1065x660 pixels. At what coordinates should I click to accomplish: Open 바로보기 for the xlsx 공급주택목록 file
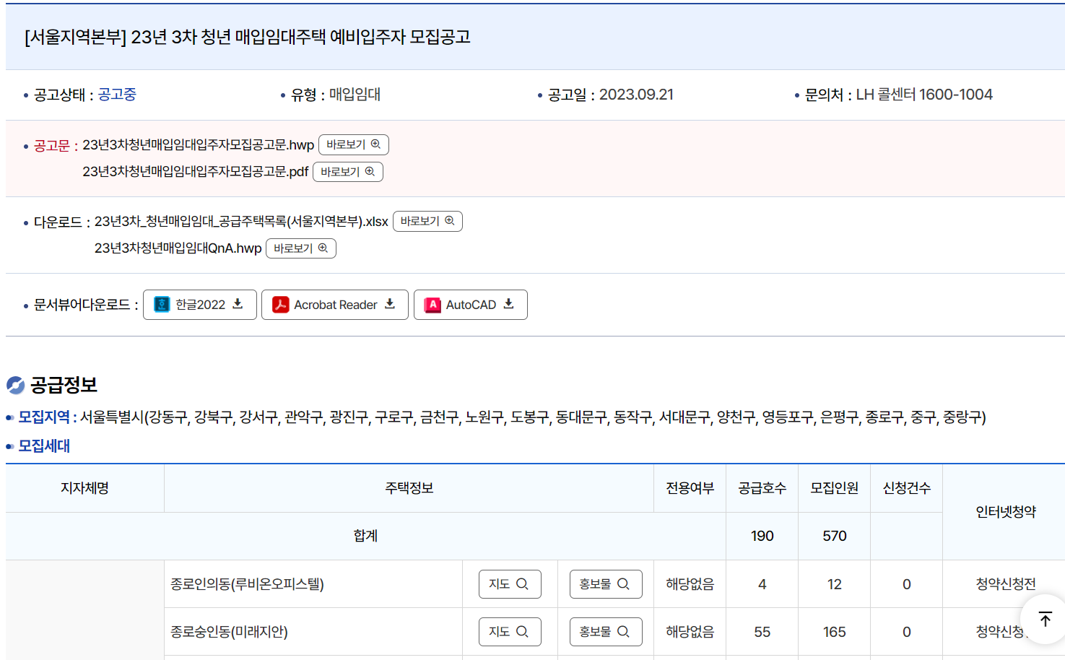[x=427, y=221]
